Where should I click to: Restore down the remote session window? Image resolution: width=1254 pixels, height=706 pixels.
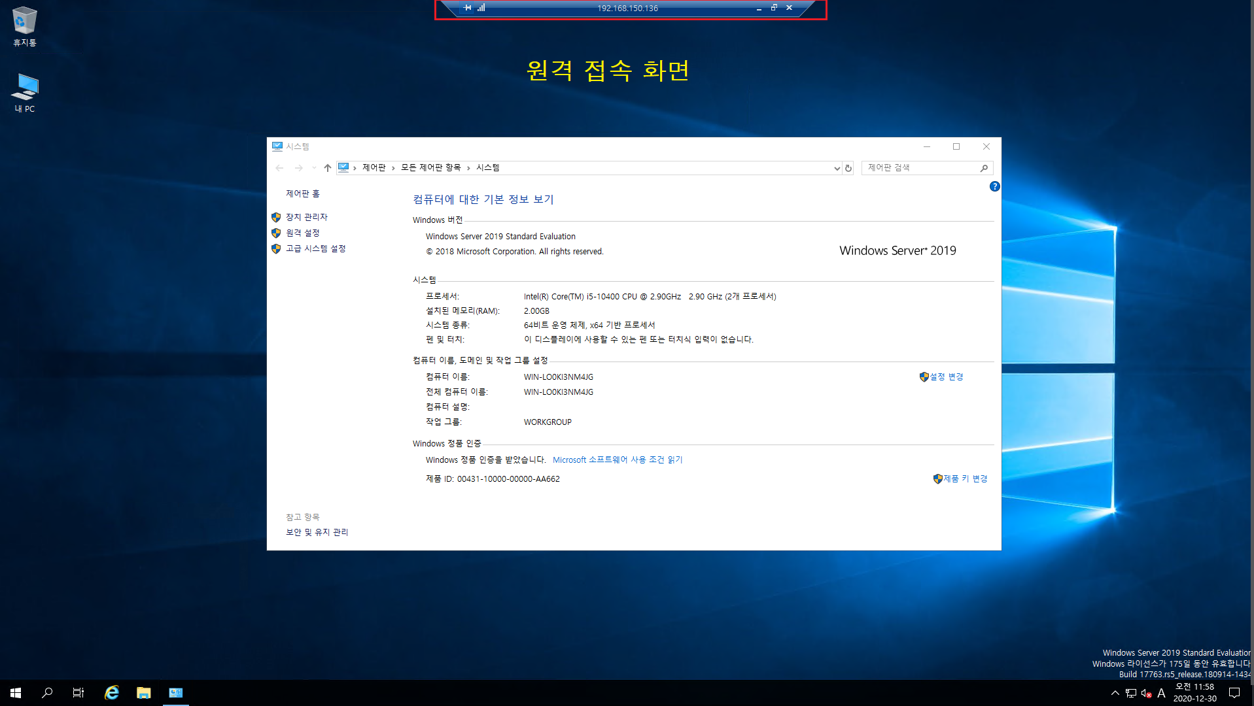pyautogui.click(x=774, y=8)
